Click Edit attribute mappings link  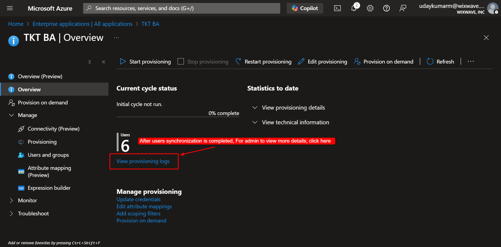click(144, 206)
